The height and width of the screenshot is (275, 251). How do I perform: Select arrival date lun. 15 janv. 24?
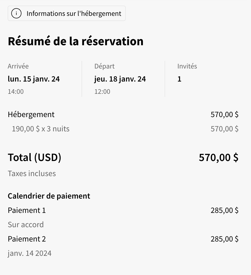point(34,79)
